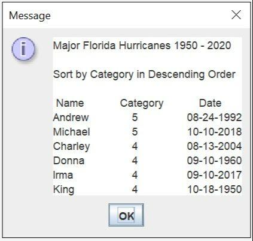Screen dimensions: 253x241
Task: Click the Major Florida Hurricanes heading
Action: (x=142, y=46)
